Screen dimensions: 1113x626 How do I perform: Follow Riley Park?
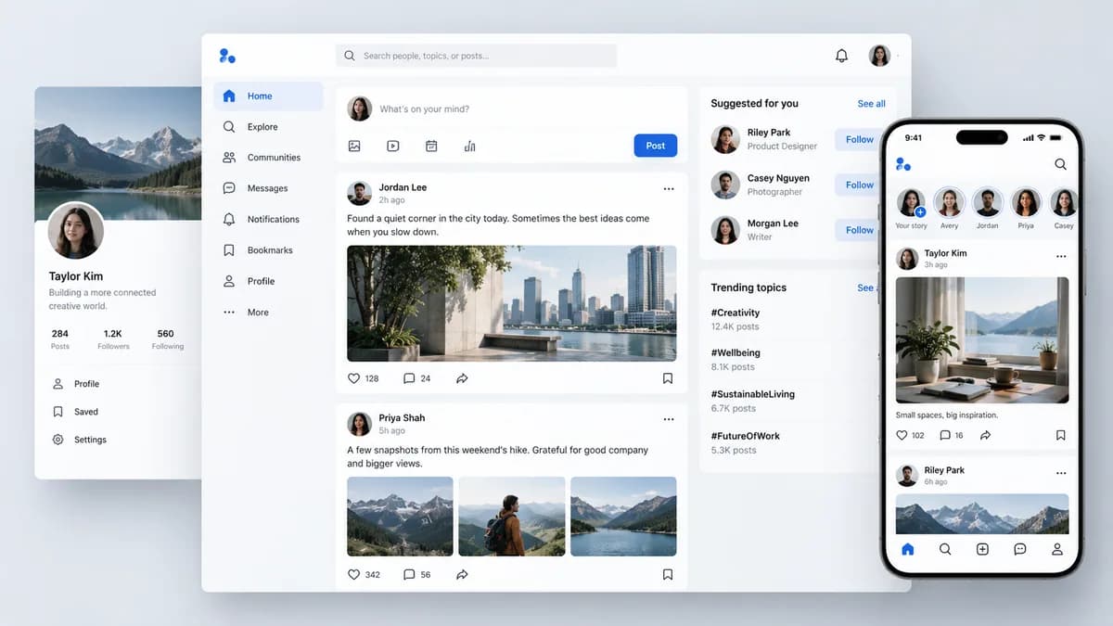coord(859,140)
